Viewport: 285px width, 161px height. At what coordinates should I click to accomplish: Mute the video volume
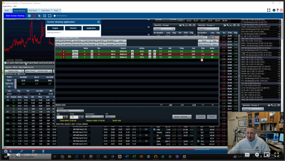[18, 155]
